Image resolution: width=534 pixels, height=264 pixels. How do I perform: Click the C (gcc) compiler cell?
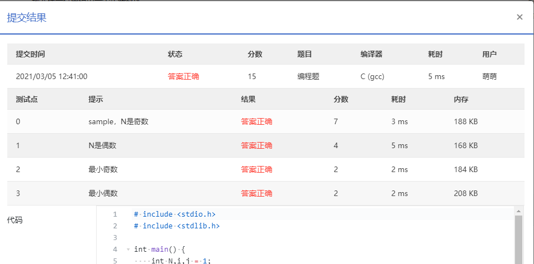pos(372,77)
